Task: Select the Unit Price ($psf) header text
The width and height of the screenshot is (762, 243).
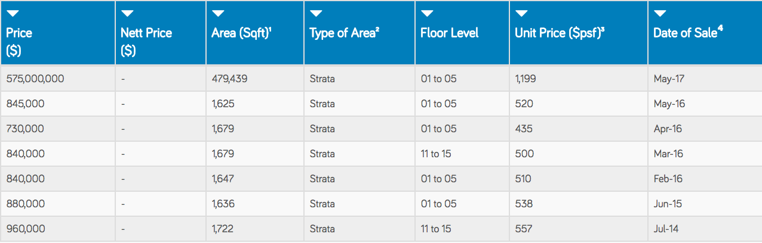Action: 560,33
